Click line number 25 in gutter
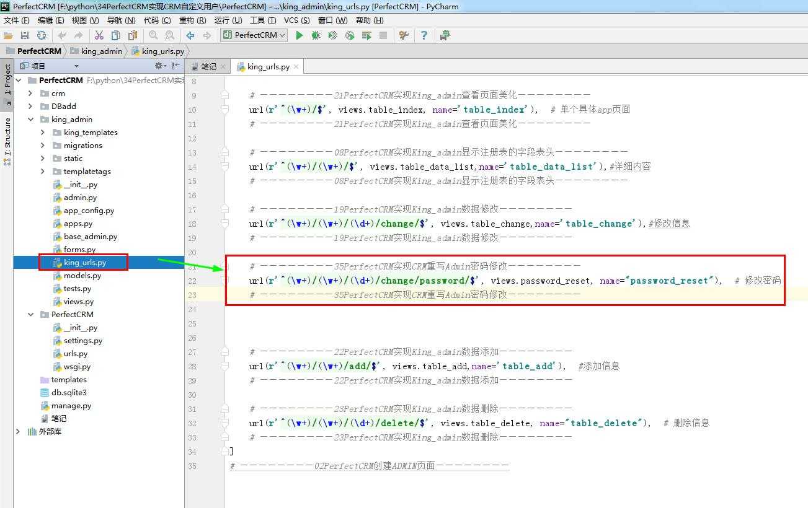This screenshot has width=808, height=508. coord(192,323)
